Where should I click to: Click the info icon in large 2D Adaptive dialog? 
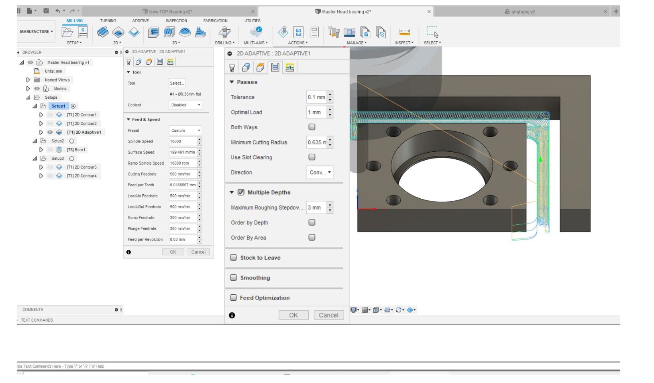point(232,316)
